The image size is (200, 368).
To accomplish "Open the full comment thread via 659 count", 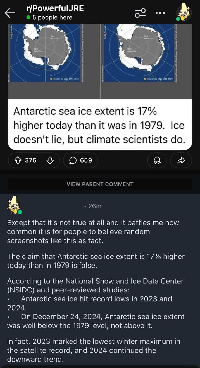I will 83,160.
